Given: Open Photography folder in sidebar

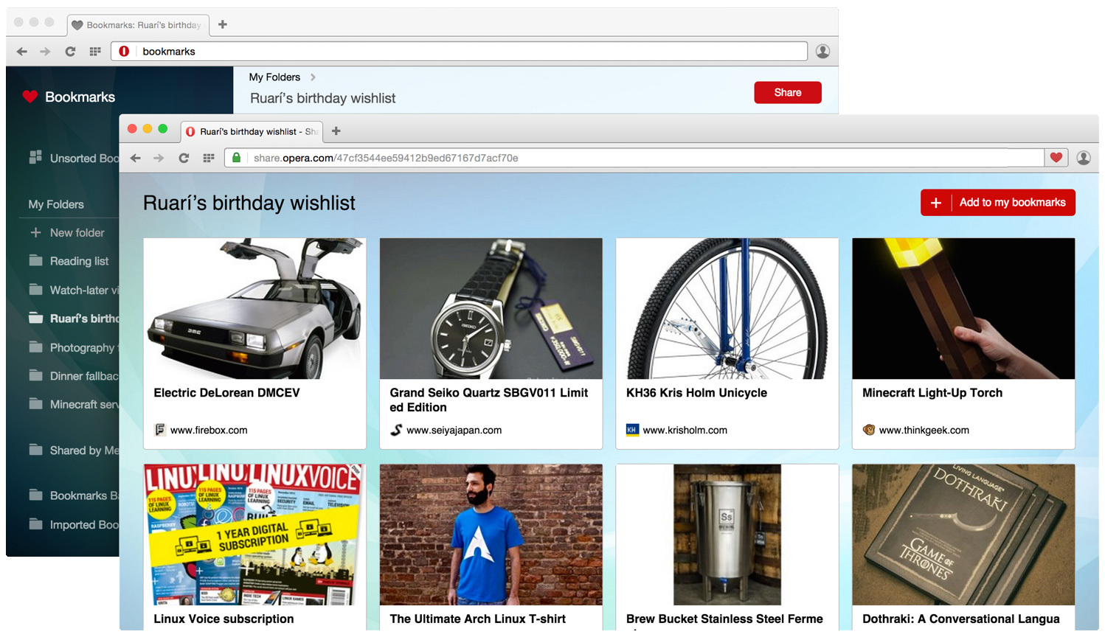Looking at the screenshot, I should (x=74, y=347).
